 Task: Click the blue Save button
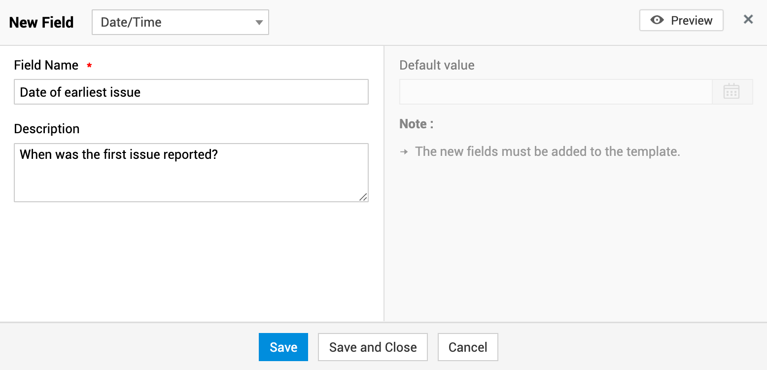(x=283, y=347)
